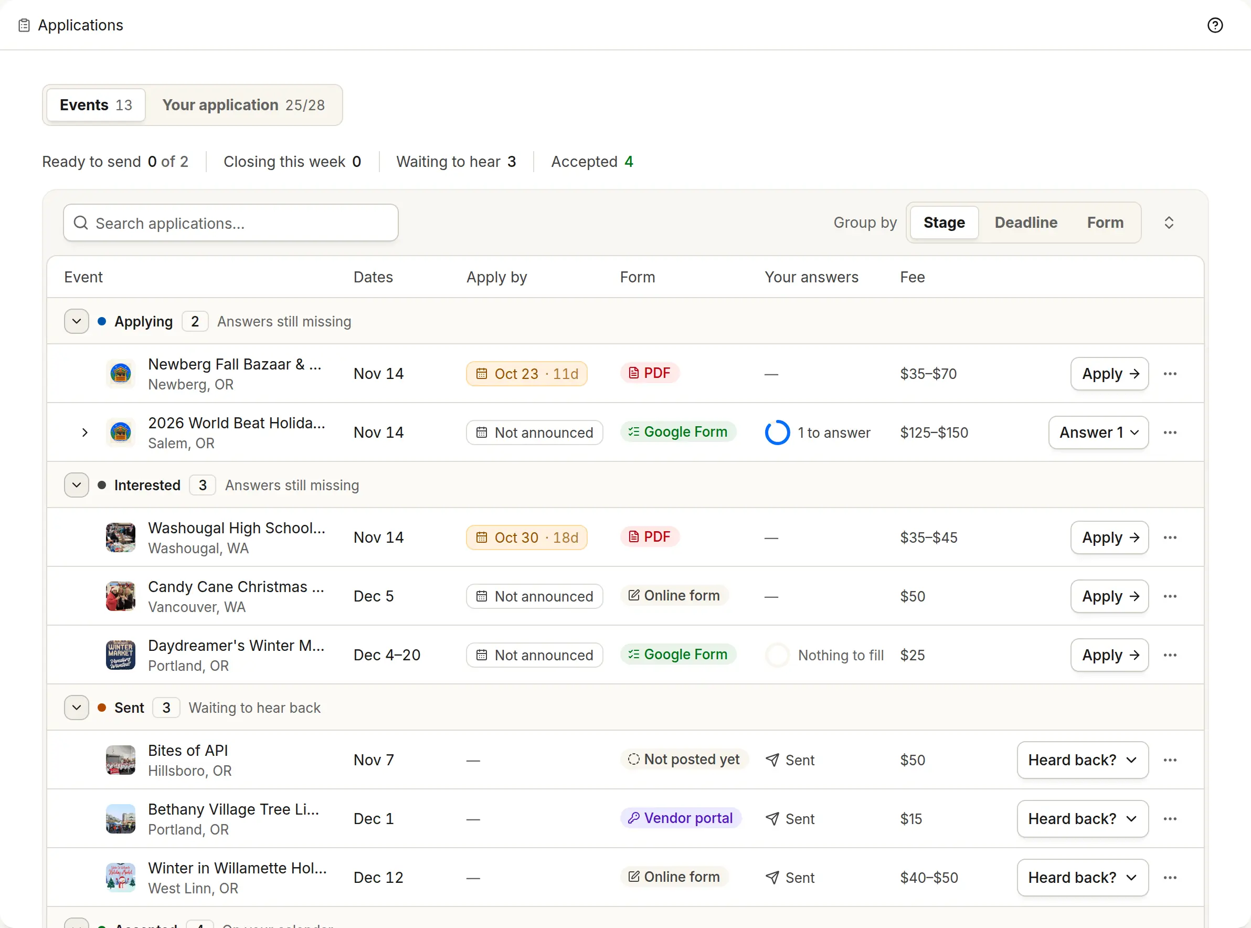
Task: Open the Answer 1 dropdown
Action: click(x=1098, y=433)
